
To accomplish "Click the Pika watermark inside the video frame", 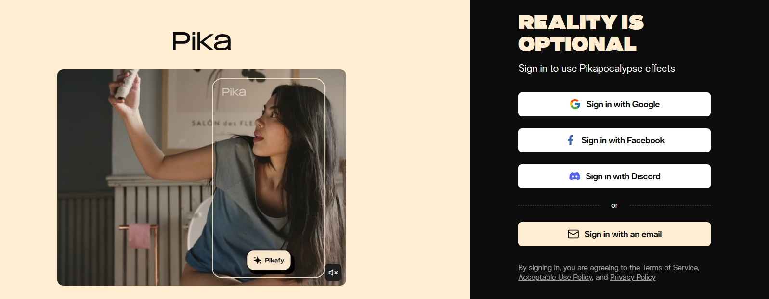I will point(234,92).
